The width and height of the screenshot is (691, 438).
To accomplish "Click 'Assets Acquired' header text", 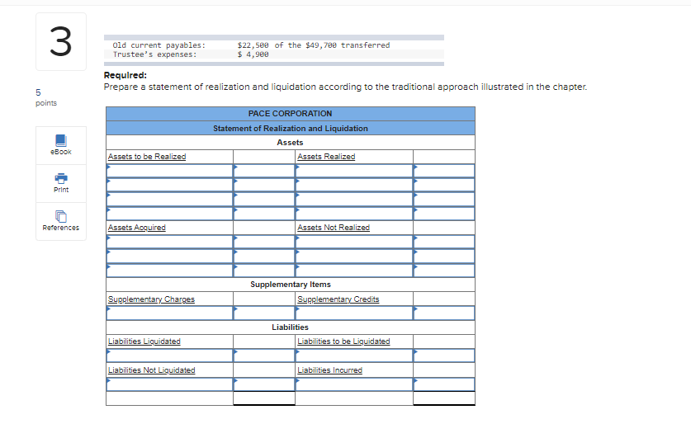I will pyautogui.click(x=136, y=228).
